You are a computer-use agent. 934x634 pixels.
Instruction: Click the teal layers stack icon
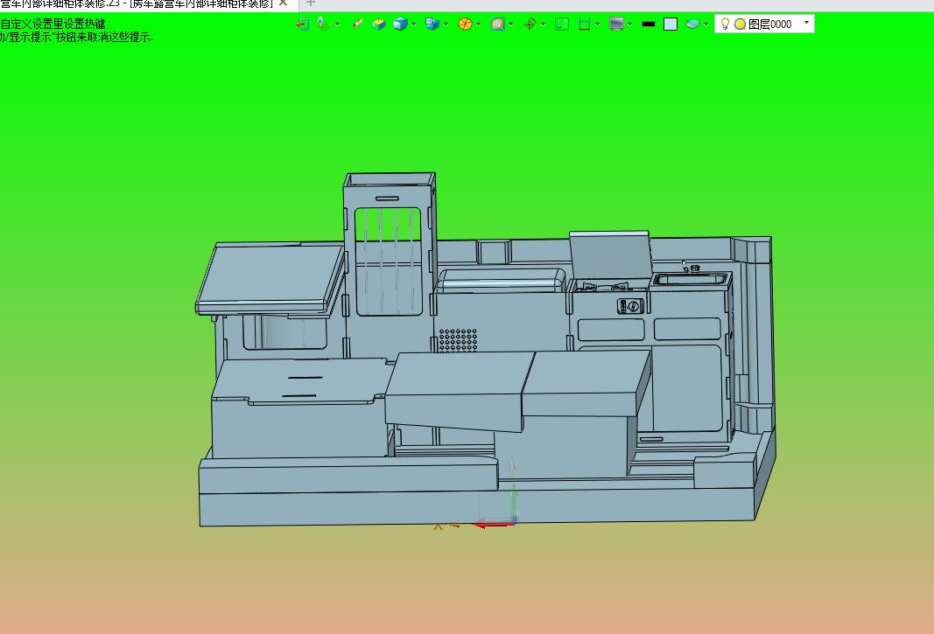692,24
